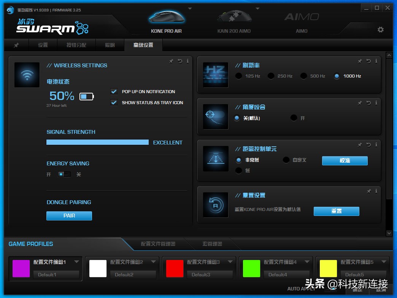Click the red profile 3 color swatch
Image resolution: width=397 pixels, height=298 pixels.
pos(175,268)
